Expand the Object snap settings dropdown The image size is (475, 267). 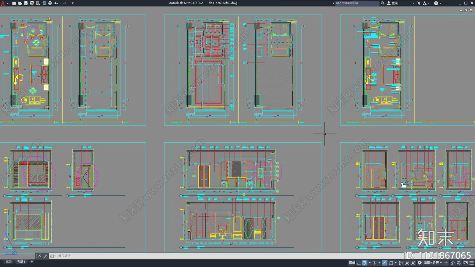(395, 263)
